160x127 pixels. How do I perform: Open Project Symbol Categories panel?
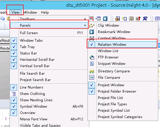tap(123, 117)
